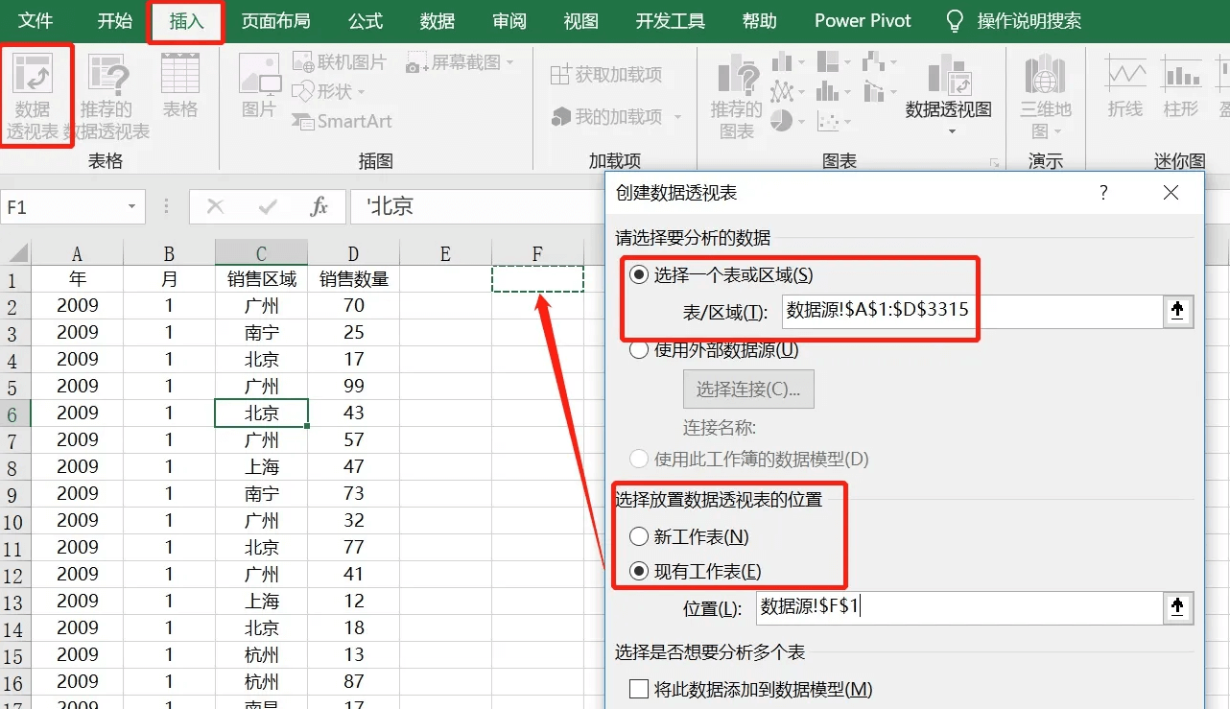Image resolution: width=1230 pixels, height=709 pixels.
Task: Enable 将此数据添加到数据模型 checkbox
Action: click(x=638, y=687)
